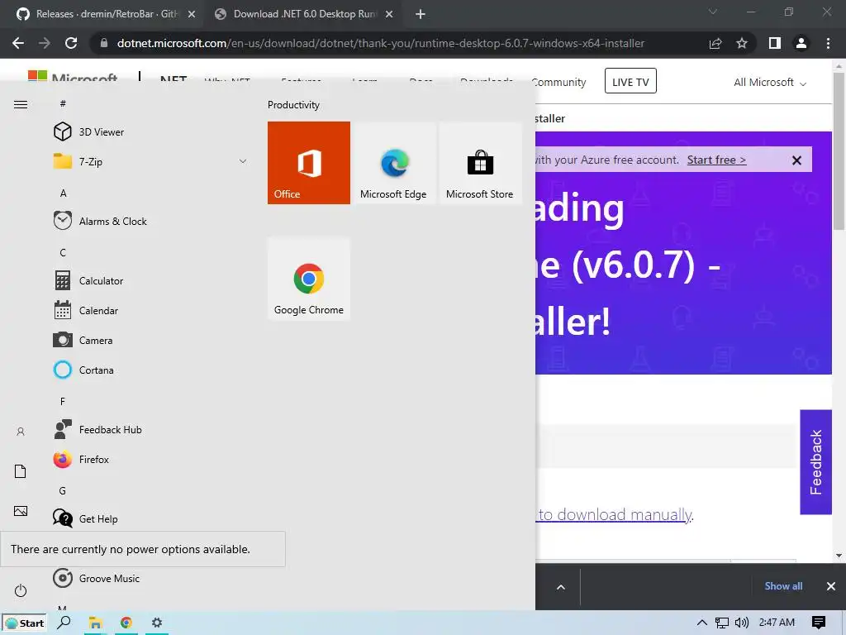Viewport: 846px width, 635px height.
Task: Open Pictures icon in Start sidebar
Action: (21, 511)
